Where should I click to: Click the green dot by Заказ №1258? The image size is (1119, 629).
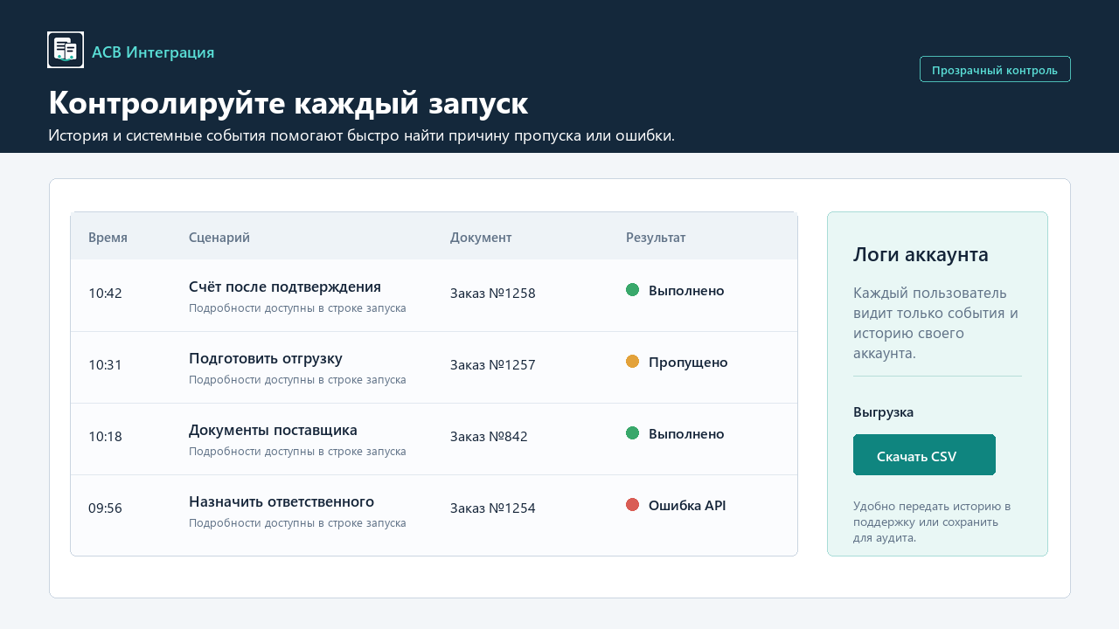pos(633,290)
